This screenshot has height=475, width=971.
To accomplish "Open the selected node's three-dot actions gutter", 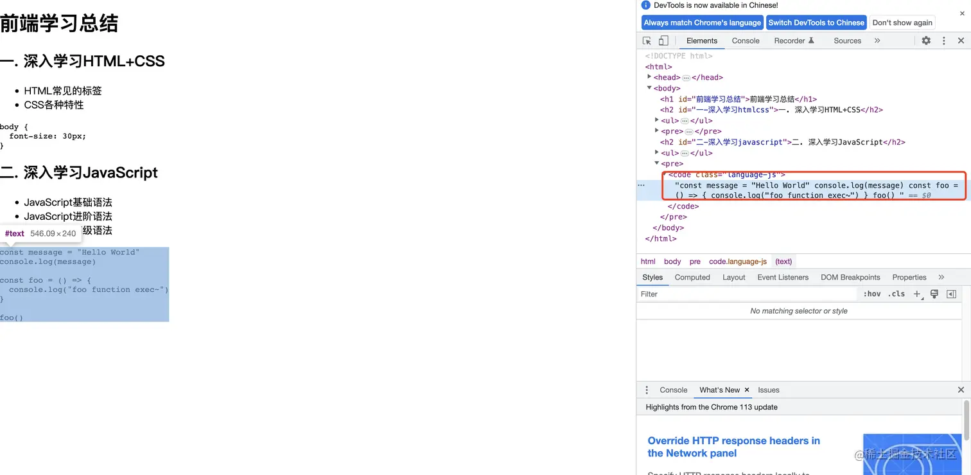I will coord(641,184).
